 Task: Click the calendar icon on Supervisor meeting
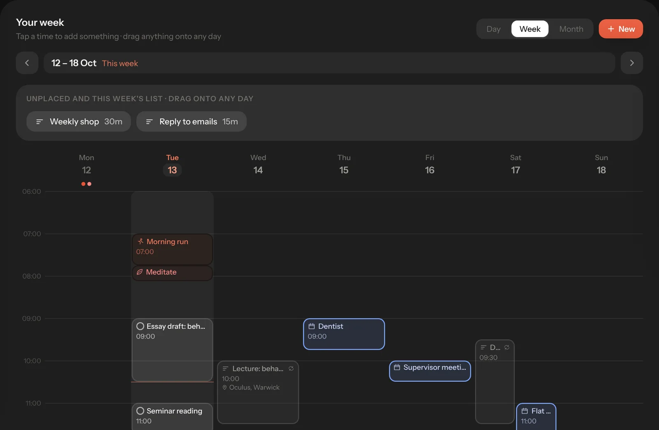397,367
